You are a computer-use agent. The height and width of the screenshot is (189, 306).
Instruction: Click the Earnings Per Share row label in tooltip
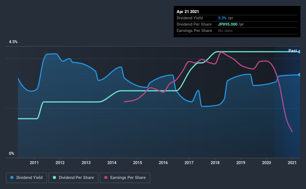[x=194, y=31]
